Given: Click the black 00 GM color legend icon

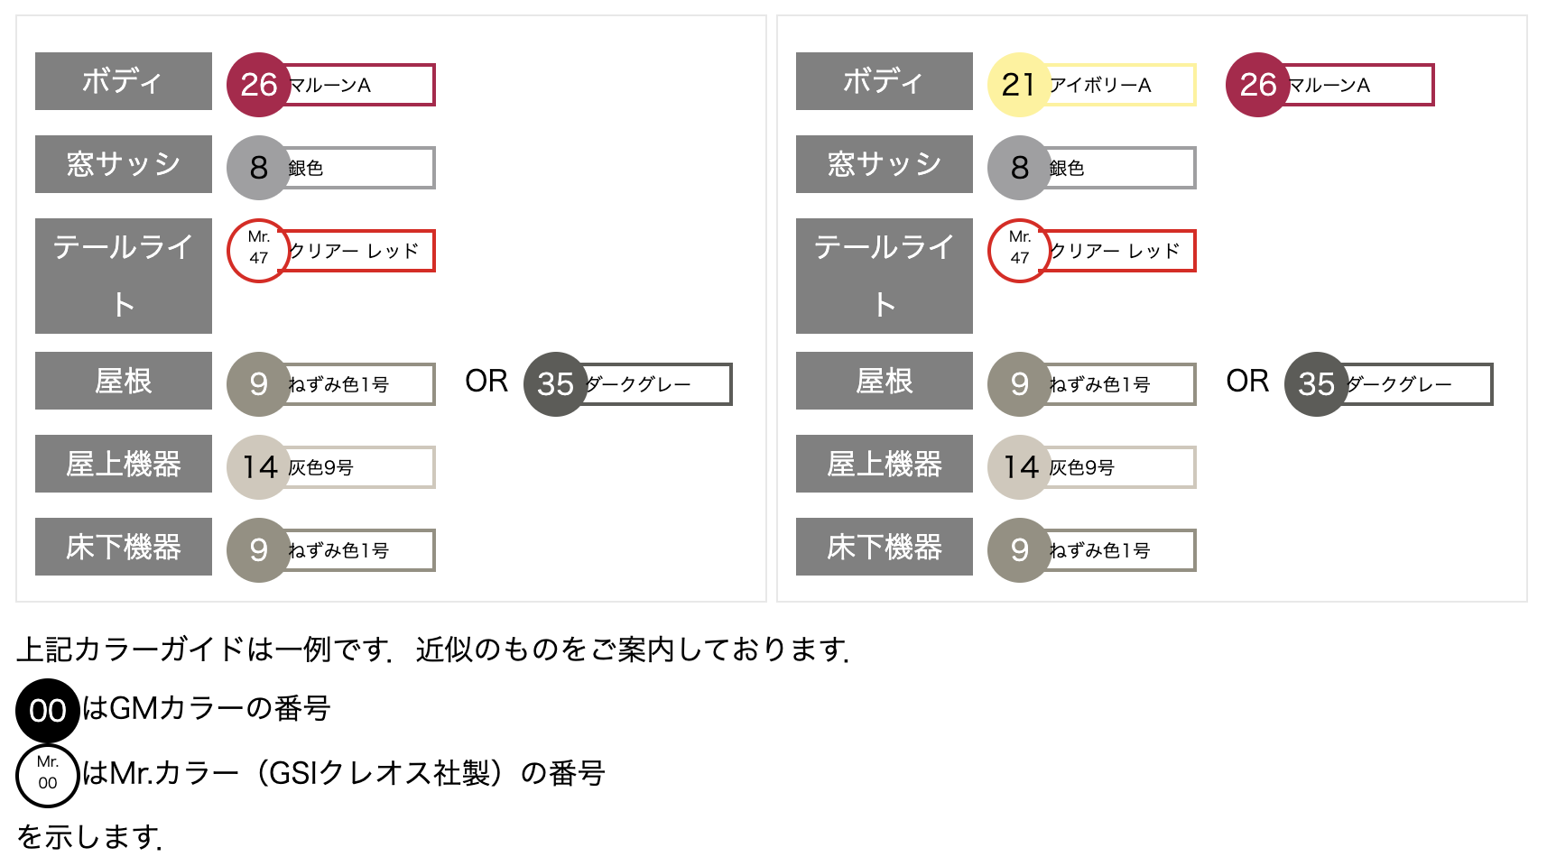Looking at the screenshot, I should [48, 711].
